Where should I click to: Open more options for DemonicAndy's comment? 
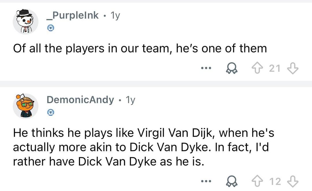click(x=207, y=181)
